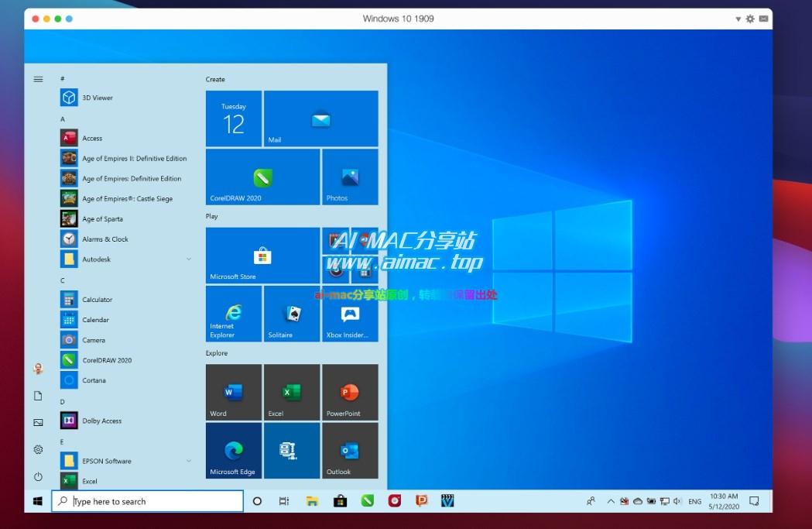This screenshot has height=529, width=812.
Task: Open Task View on the taskbar
Action: point(284,501)
